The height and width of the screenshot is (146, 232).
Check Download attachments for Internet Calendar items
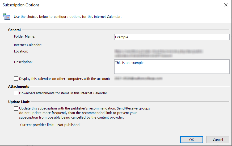point(16,93)
